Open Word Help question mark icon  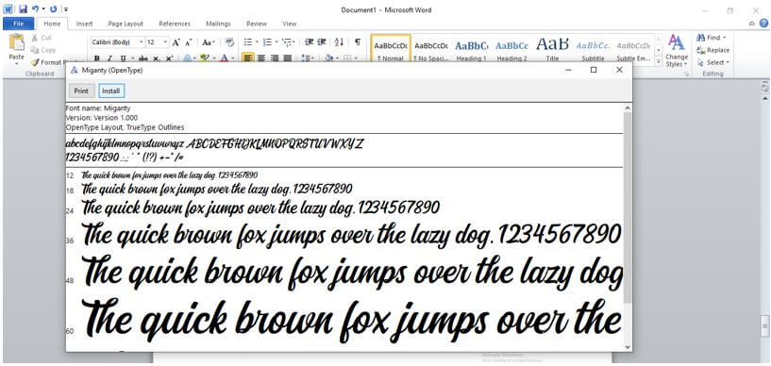click(x=763, y=23)
